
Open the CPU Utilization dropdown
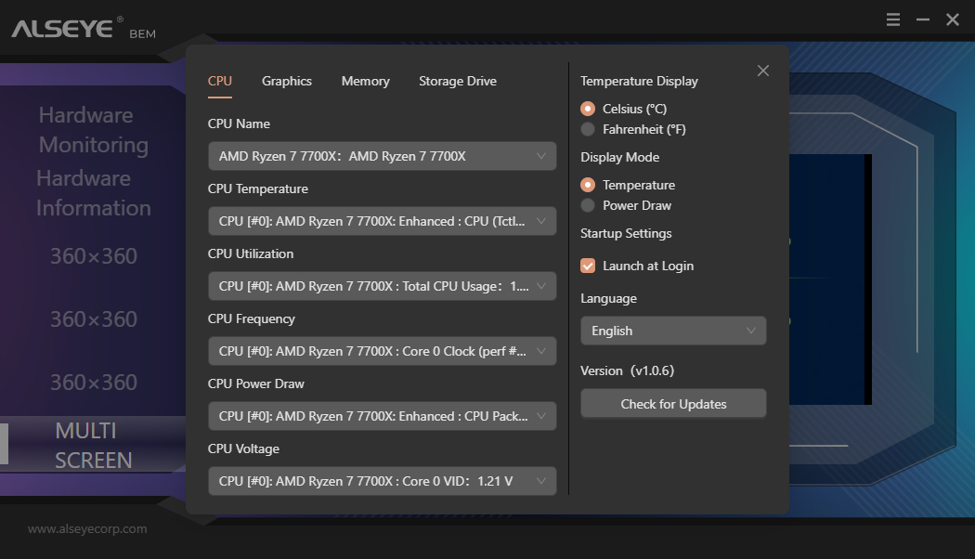pos(382,286)
